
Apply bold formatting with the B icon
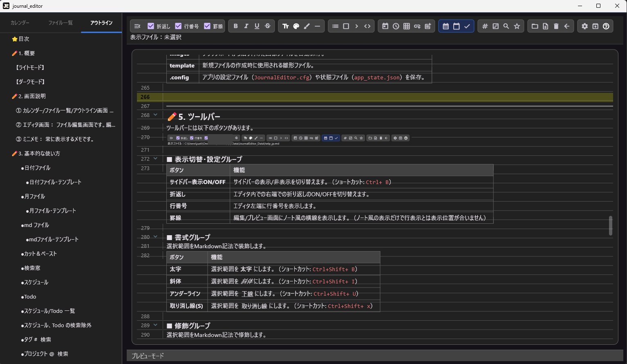pos(235,26)
